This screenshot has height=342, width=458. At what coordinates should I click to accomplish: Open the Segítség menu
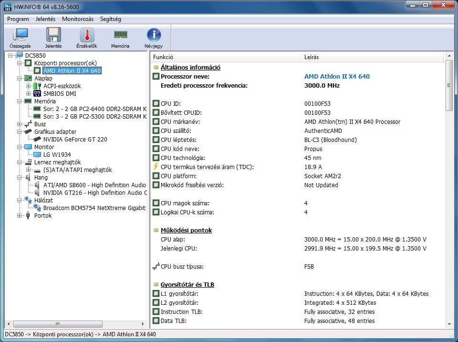110,19
